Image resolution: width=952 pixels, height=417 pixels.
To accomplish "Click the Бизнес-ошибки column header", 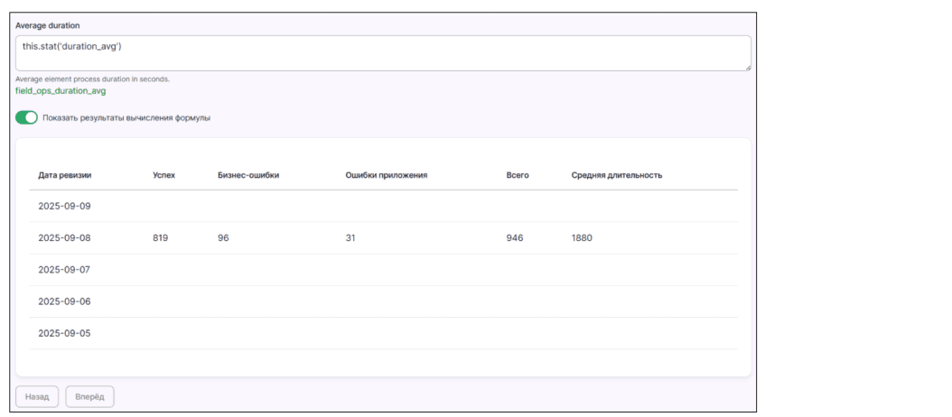I will coord(247,175).
